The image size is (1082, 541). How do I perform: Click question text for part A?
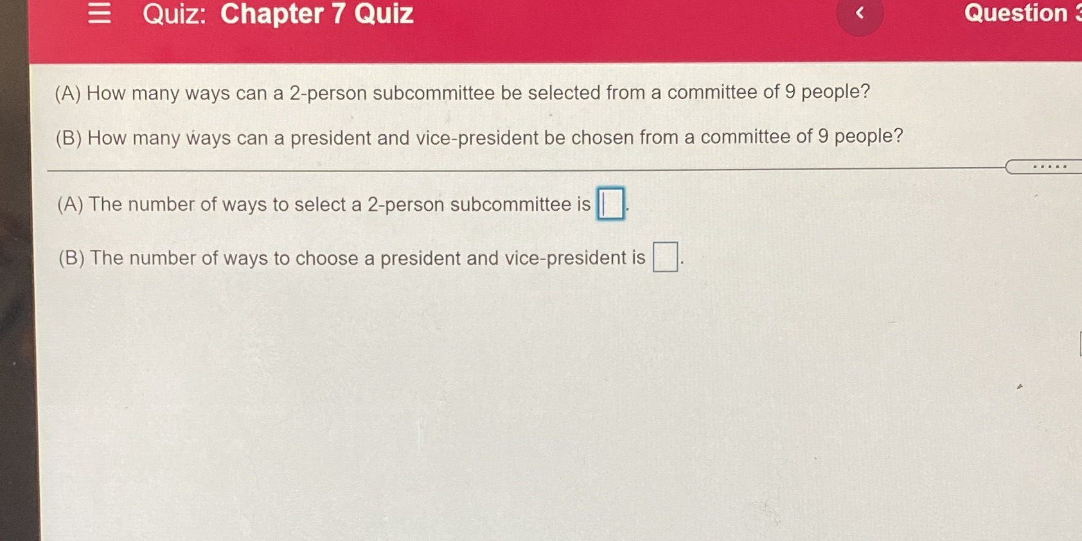click(463, 93)
